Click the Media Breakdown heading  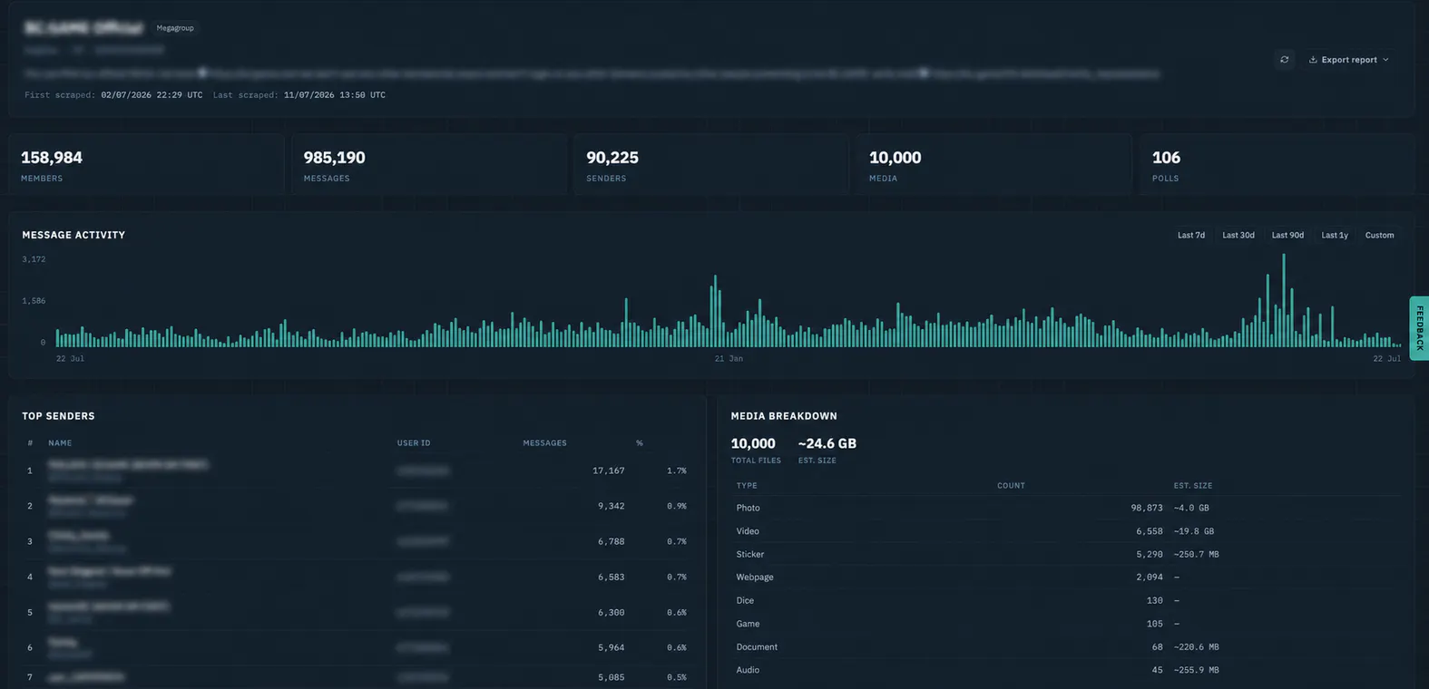pos(784,416)
